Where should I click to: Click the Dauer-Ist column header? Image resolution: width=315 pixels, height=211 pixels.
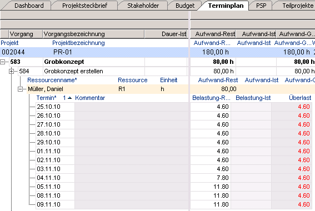[x=166, y=34]
